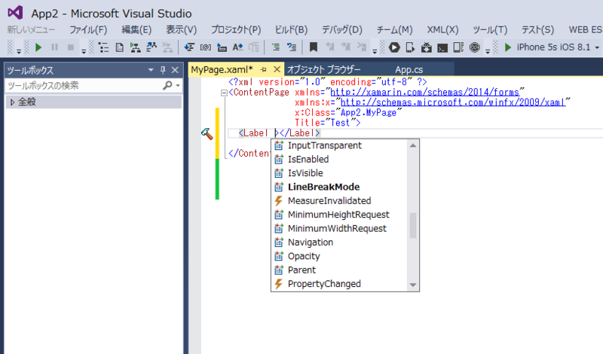
Task: Collapse the ContentPage XML node
Action: (224, 93)
